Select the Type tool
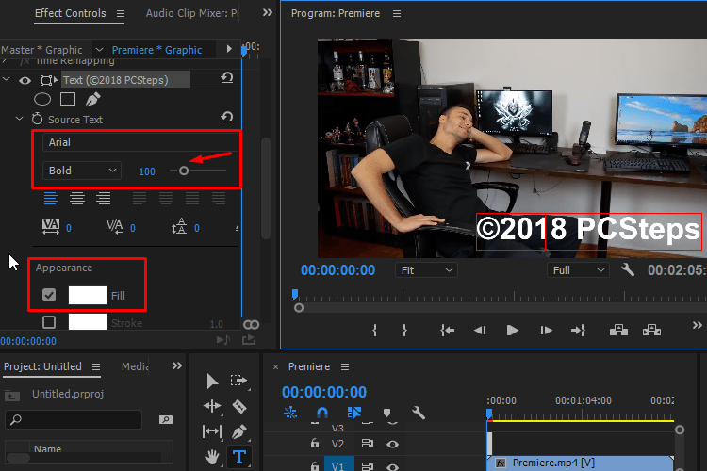The height and width of the screenshot is (471, 707). point(239,457)
